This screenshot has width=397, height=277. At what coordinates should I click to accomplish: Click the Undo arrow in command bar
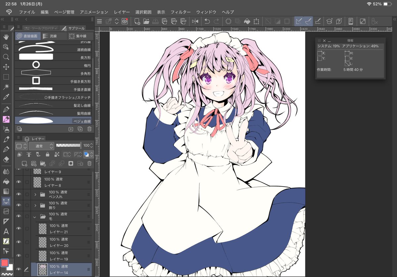207,21
